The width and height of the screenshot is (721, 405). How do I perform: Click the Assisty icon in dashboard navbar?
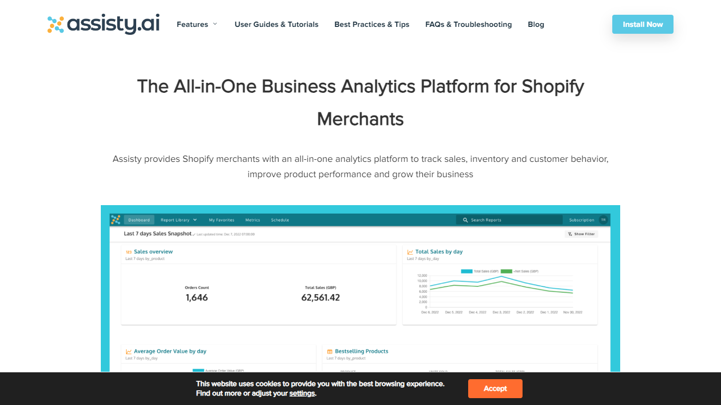pos(116,220)
